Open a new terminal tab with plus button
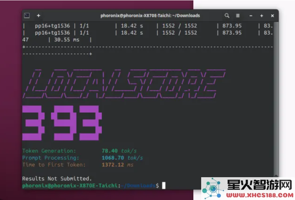The height and width of the screenshot is (200, 295). click(38, 16)
